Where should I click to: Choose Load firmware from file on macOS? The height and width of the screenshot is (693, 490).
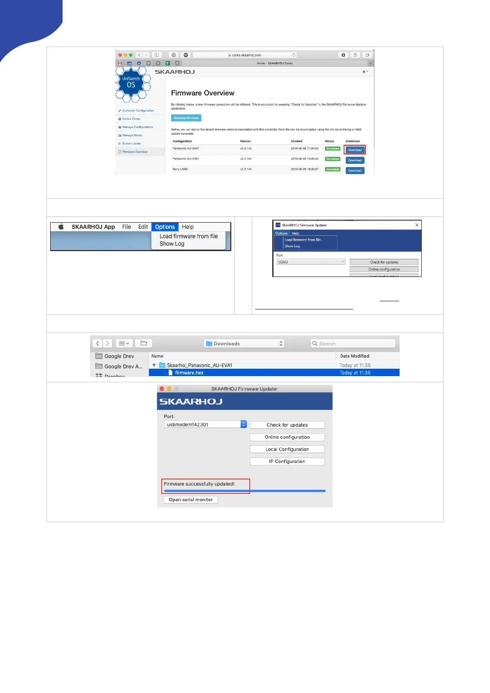189,236
